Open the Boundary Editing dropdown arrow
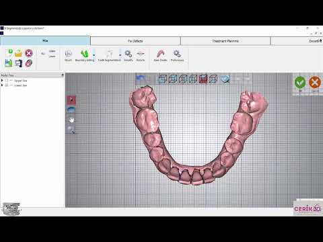 pos(94,55)
